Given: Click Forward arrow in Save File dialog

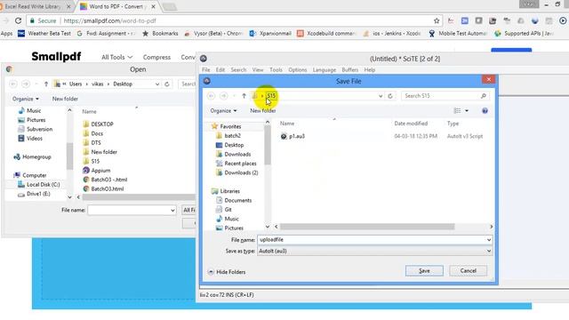Looking at the screenshot, I should 224,96.
